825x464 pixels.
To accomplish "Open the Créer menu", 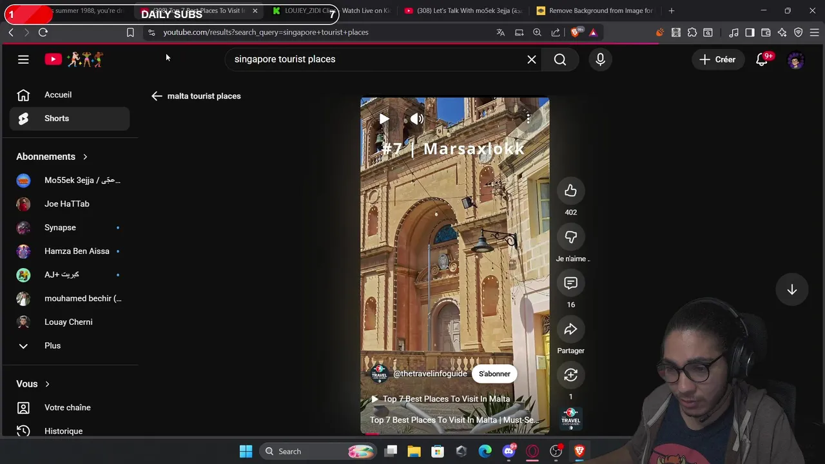I will pyautogui.click(x=717, y=59).
